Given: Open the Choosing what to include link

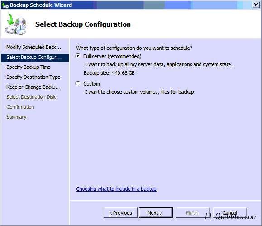Looking at the screenshot, I should coord(116,189).
